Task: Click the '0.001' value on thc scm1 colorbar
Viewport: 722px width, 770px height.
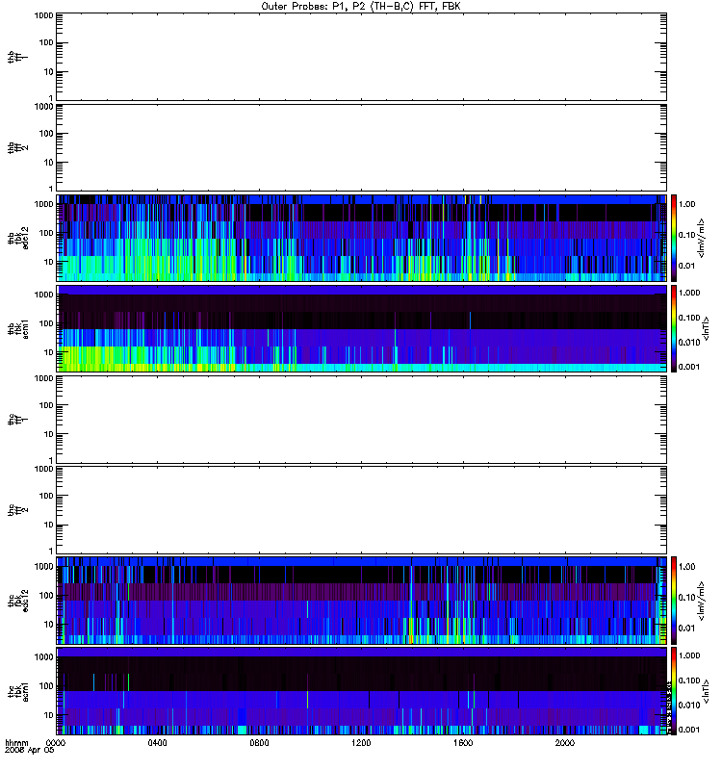Action: point(689,730)
